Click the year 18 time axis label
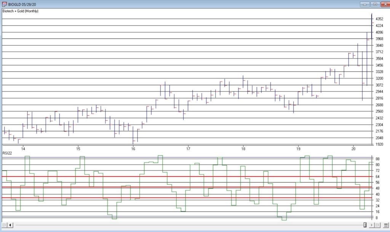This screenshot has height=232, width=390. (243, 149)
